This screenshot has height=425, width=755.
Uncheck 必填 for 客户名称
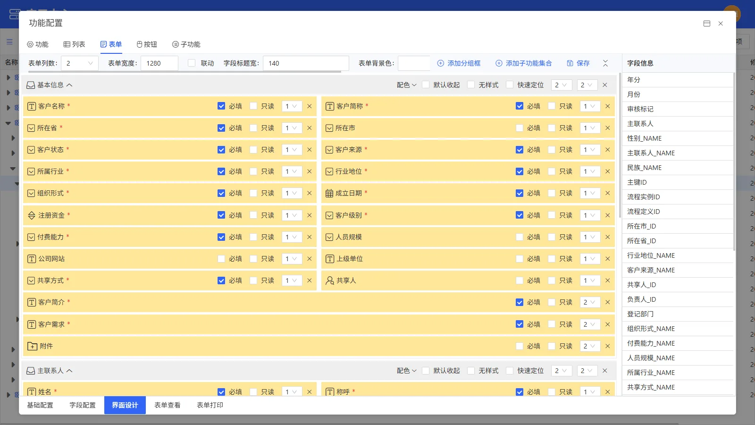point(221,106)
